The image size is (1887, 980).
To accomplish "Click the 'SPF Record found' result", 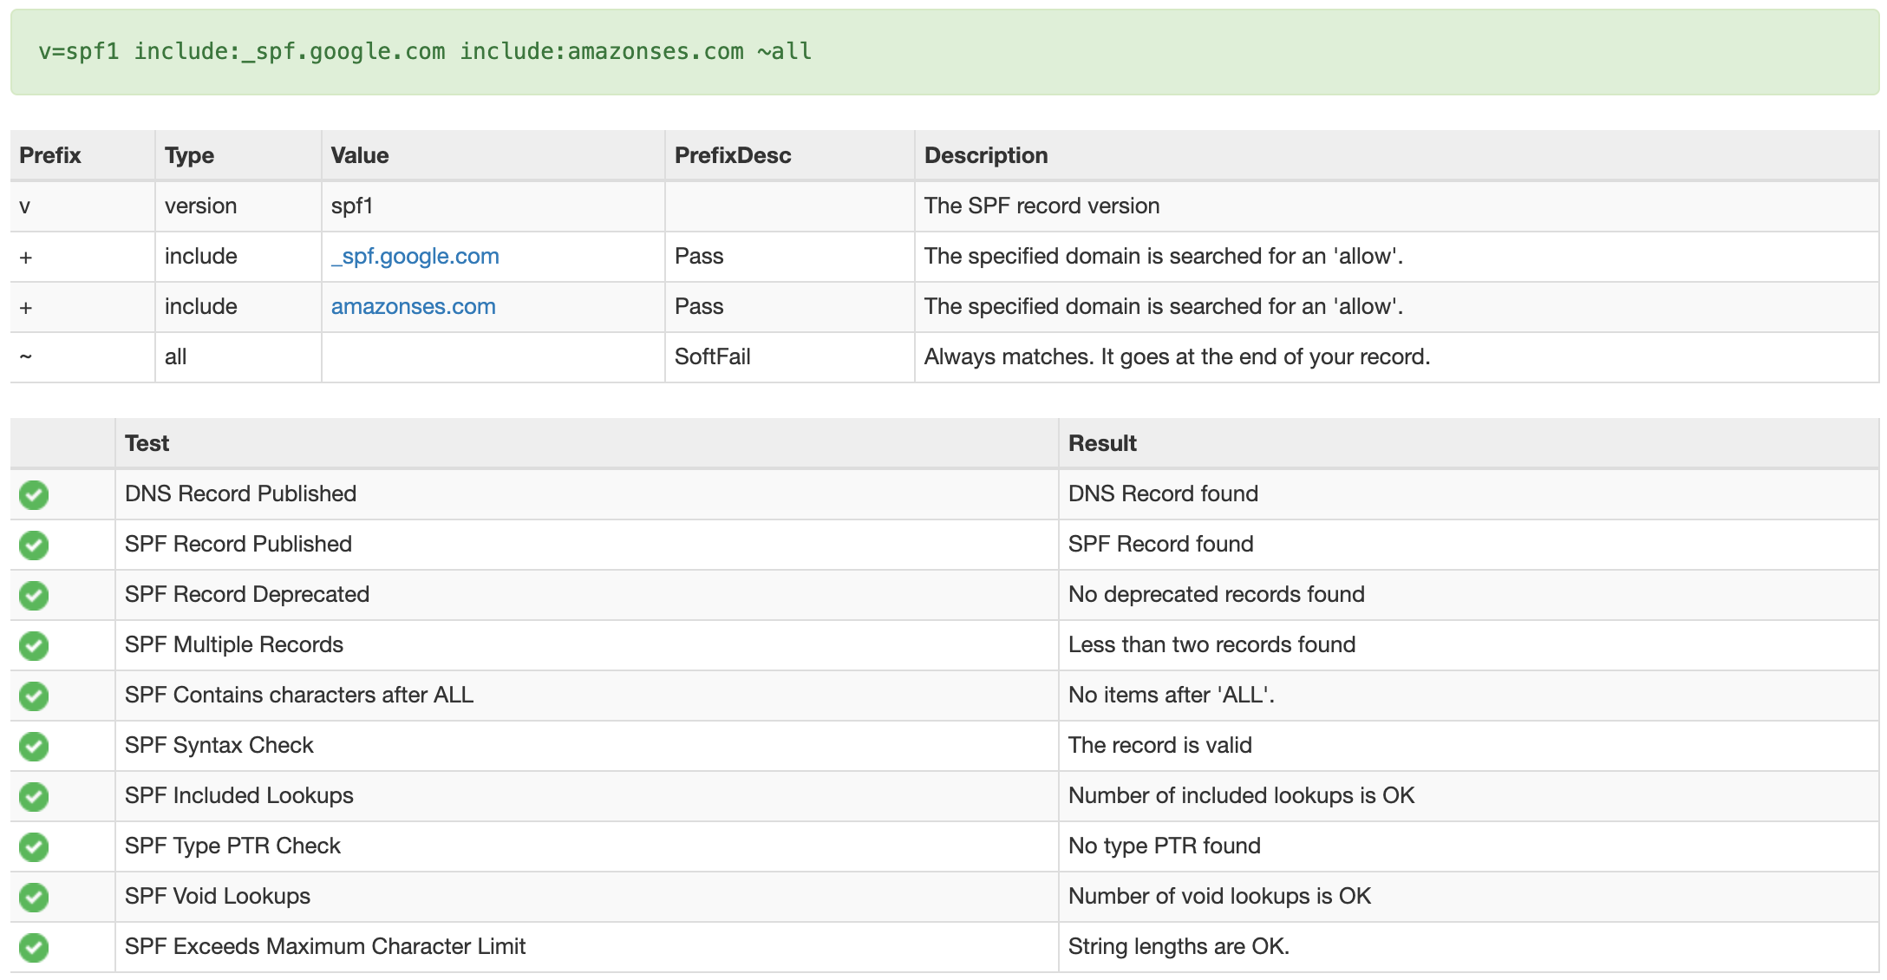I will [1161, 544].
